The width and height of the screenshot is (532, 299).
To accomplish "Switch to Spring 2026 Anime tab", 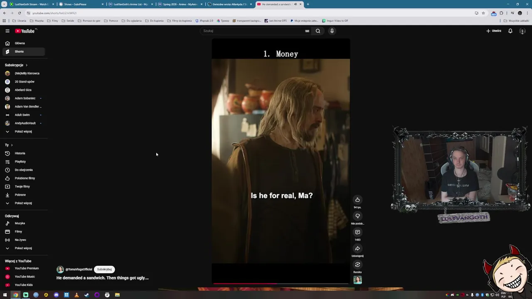I will point(180,4).
